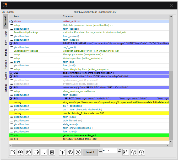Image resolution: width=179 pixels, height=161 pixels.
Task: Switch to the Script tab
Action: (6, 34)
